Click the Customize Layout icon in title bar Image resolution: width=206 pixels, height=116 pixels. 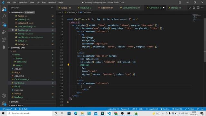coord(180,3)
